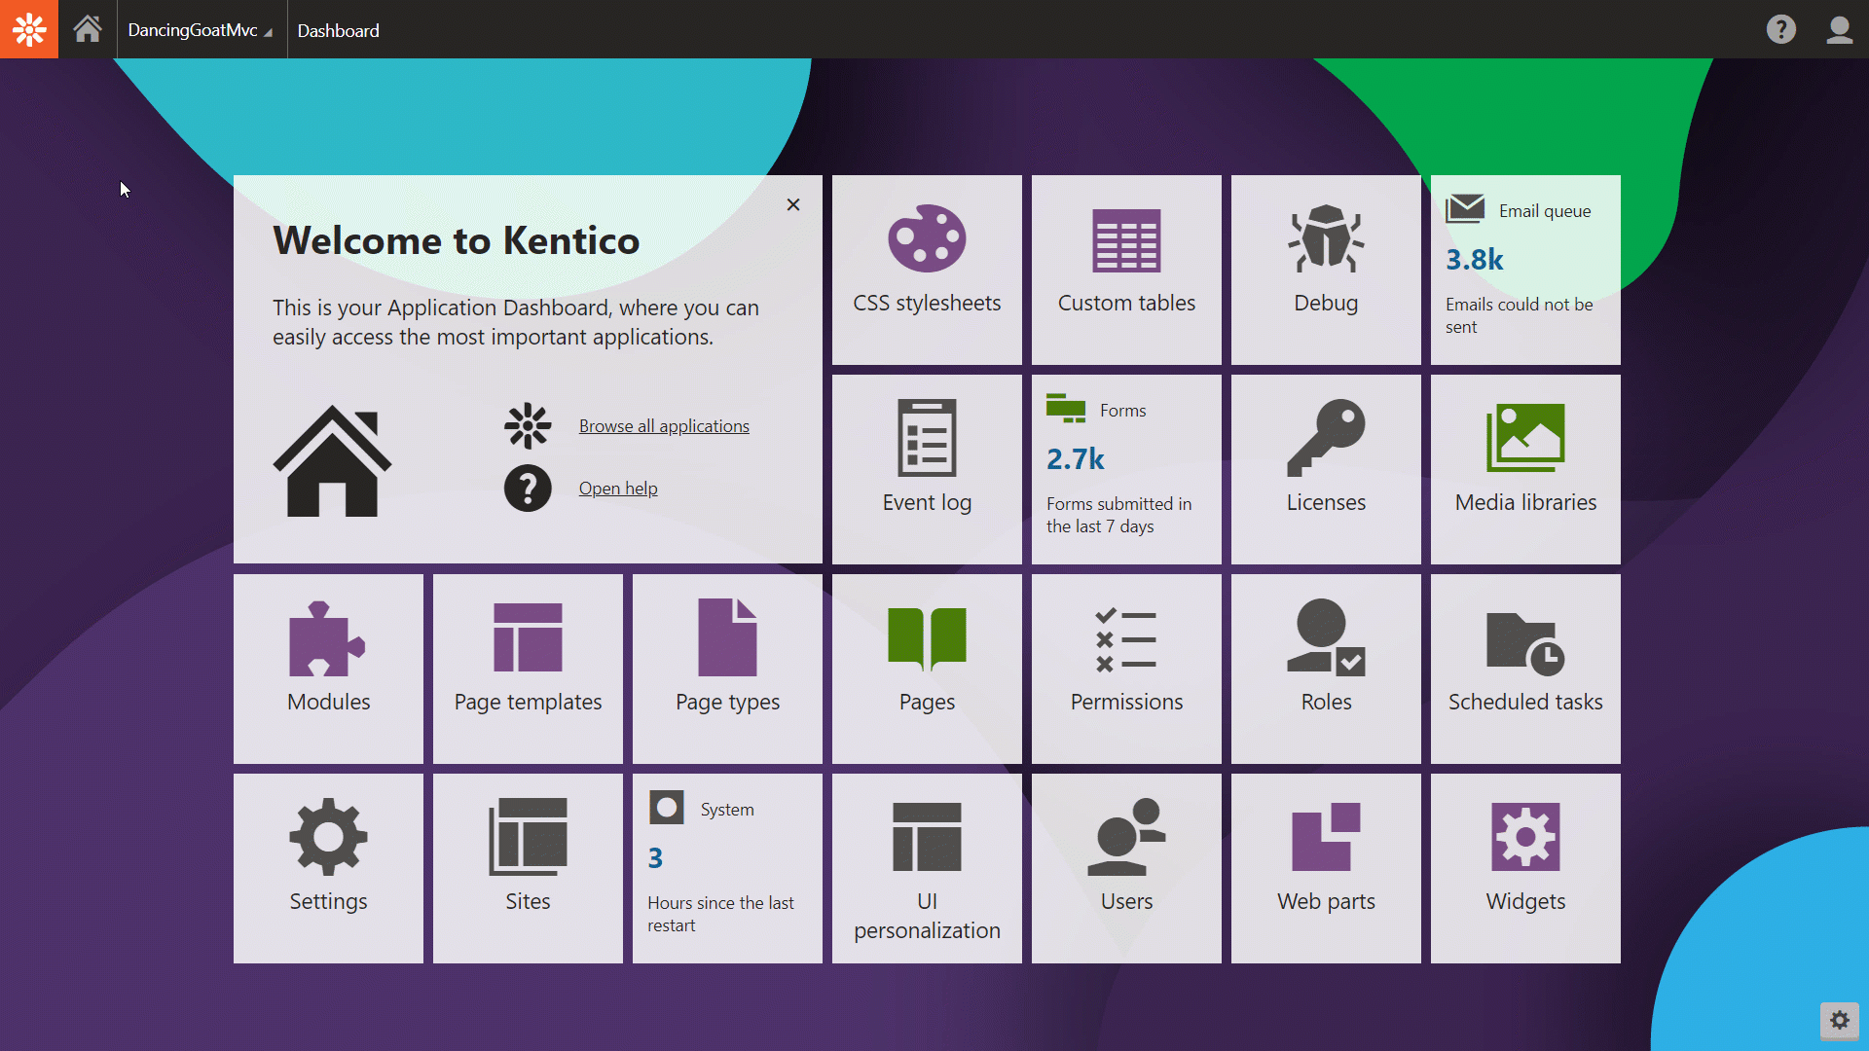Viewport: 1869px width, 1051px height.
Task: Open the Page types tile
Action: [727, 669]
